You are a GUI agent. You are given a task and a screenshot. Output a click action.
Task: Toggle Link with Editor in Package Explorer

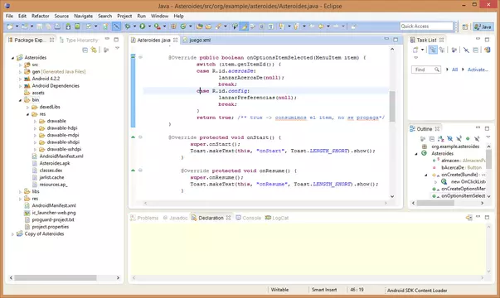click(x=94, y=50)
